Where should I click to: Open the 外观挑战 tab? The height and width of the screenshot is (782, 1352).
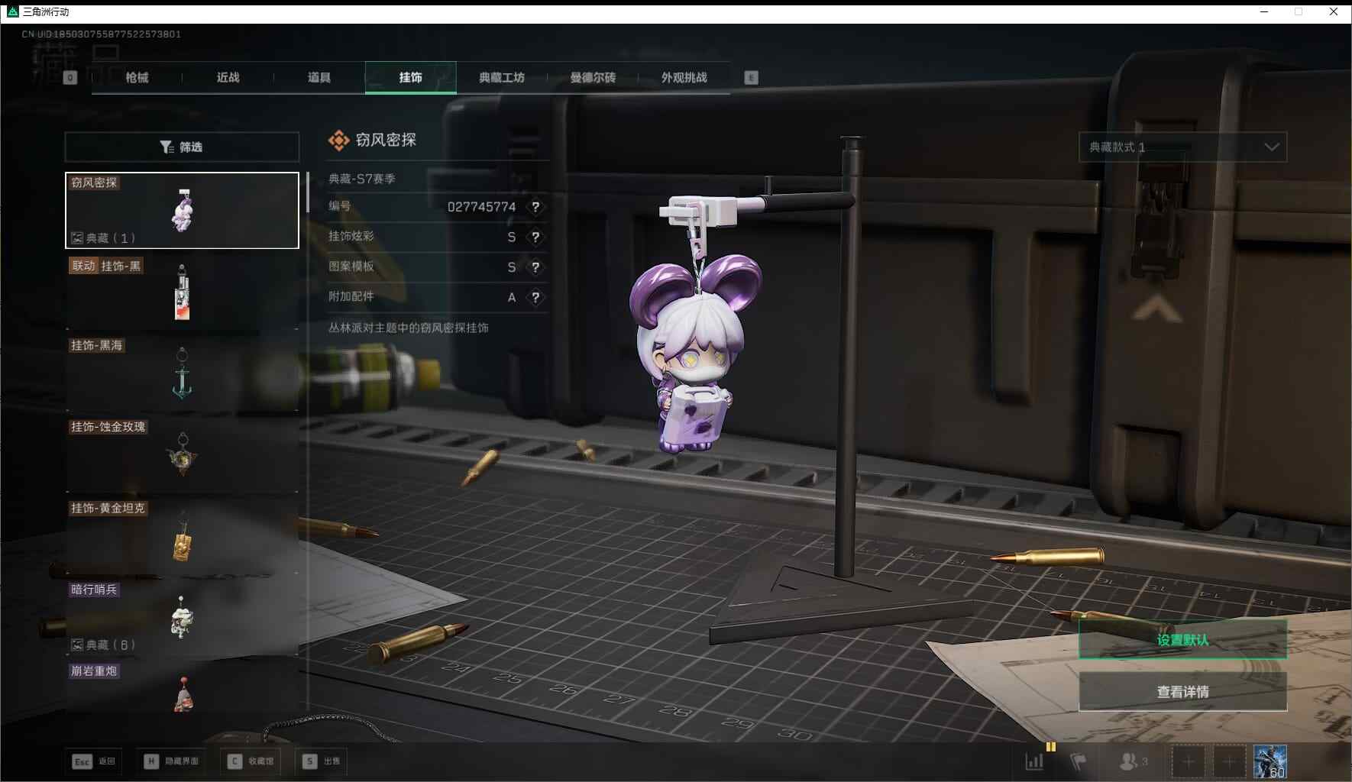coord(684,77)
